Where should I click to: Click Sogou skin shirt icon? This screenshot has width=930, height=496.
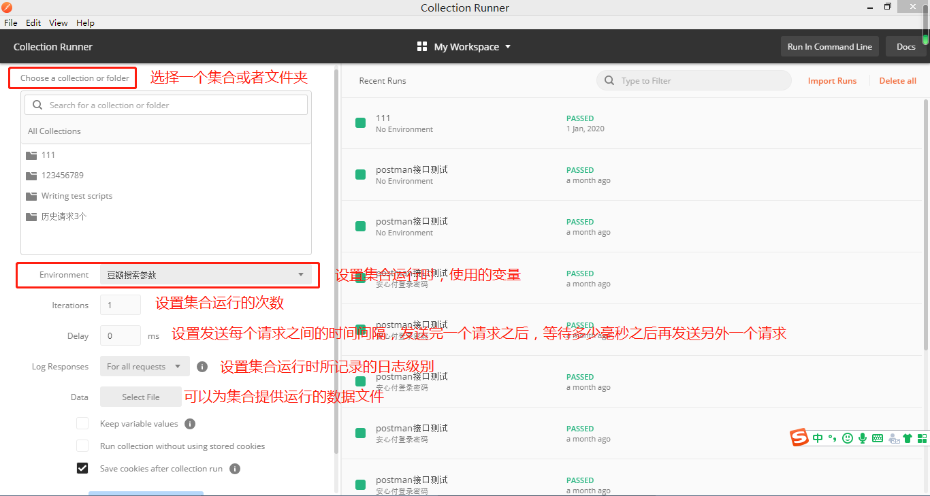click(908, 438)
